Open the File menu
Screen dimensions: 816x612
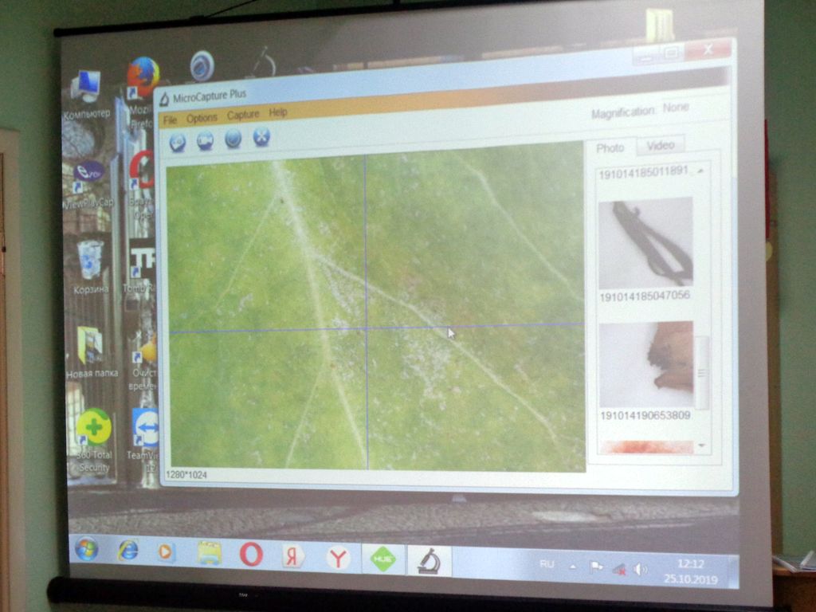(x=171, y=120)
